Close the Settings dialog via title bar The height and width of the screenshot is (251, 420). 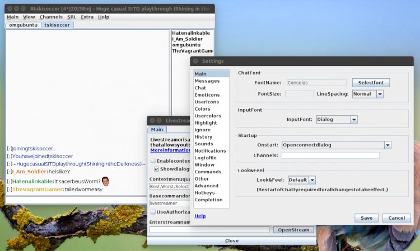pos(195,61)
